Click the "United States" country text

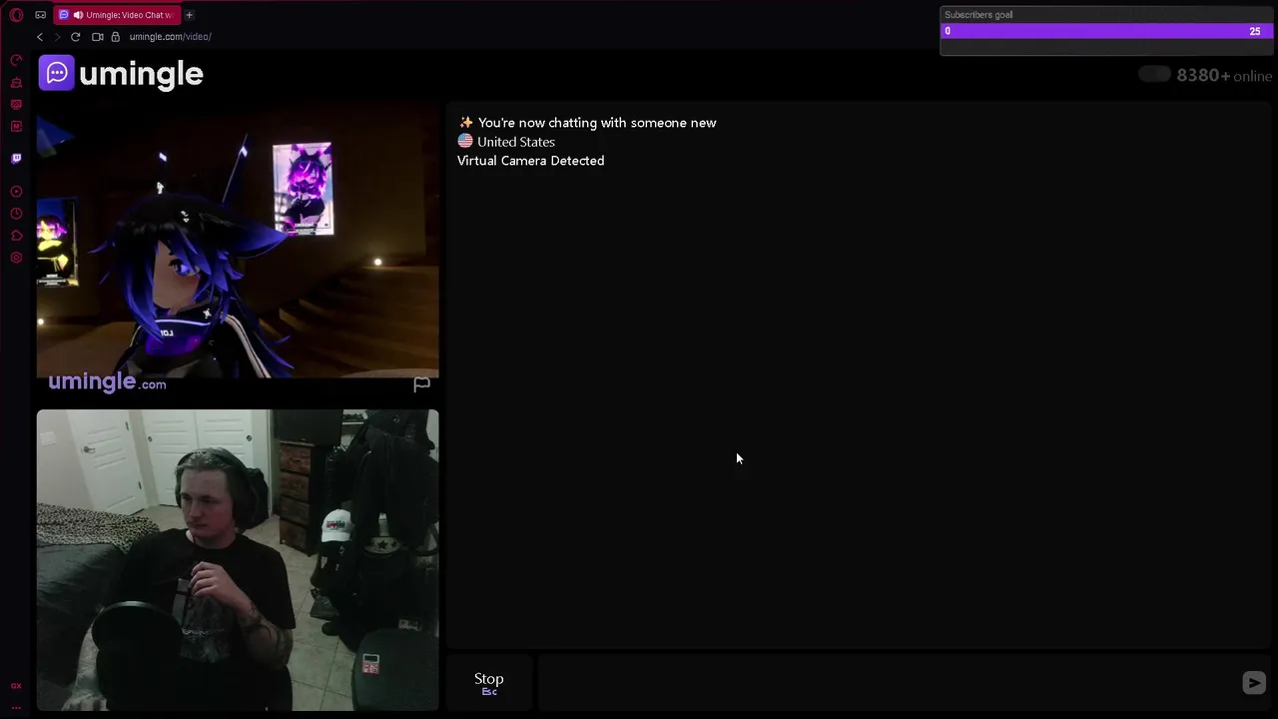516,142
